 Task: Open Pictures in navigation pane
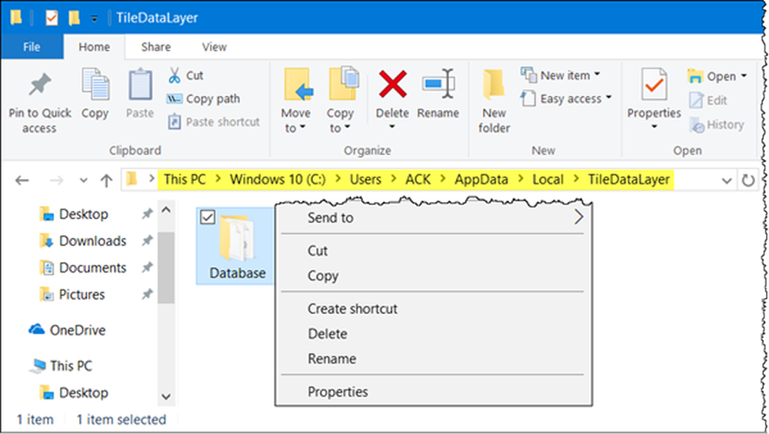(x=82, y=294)
